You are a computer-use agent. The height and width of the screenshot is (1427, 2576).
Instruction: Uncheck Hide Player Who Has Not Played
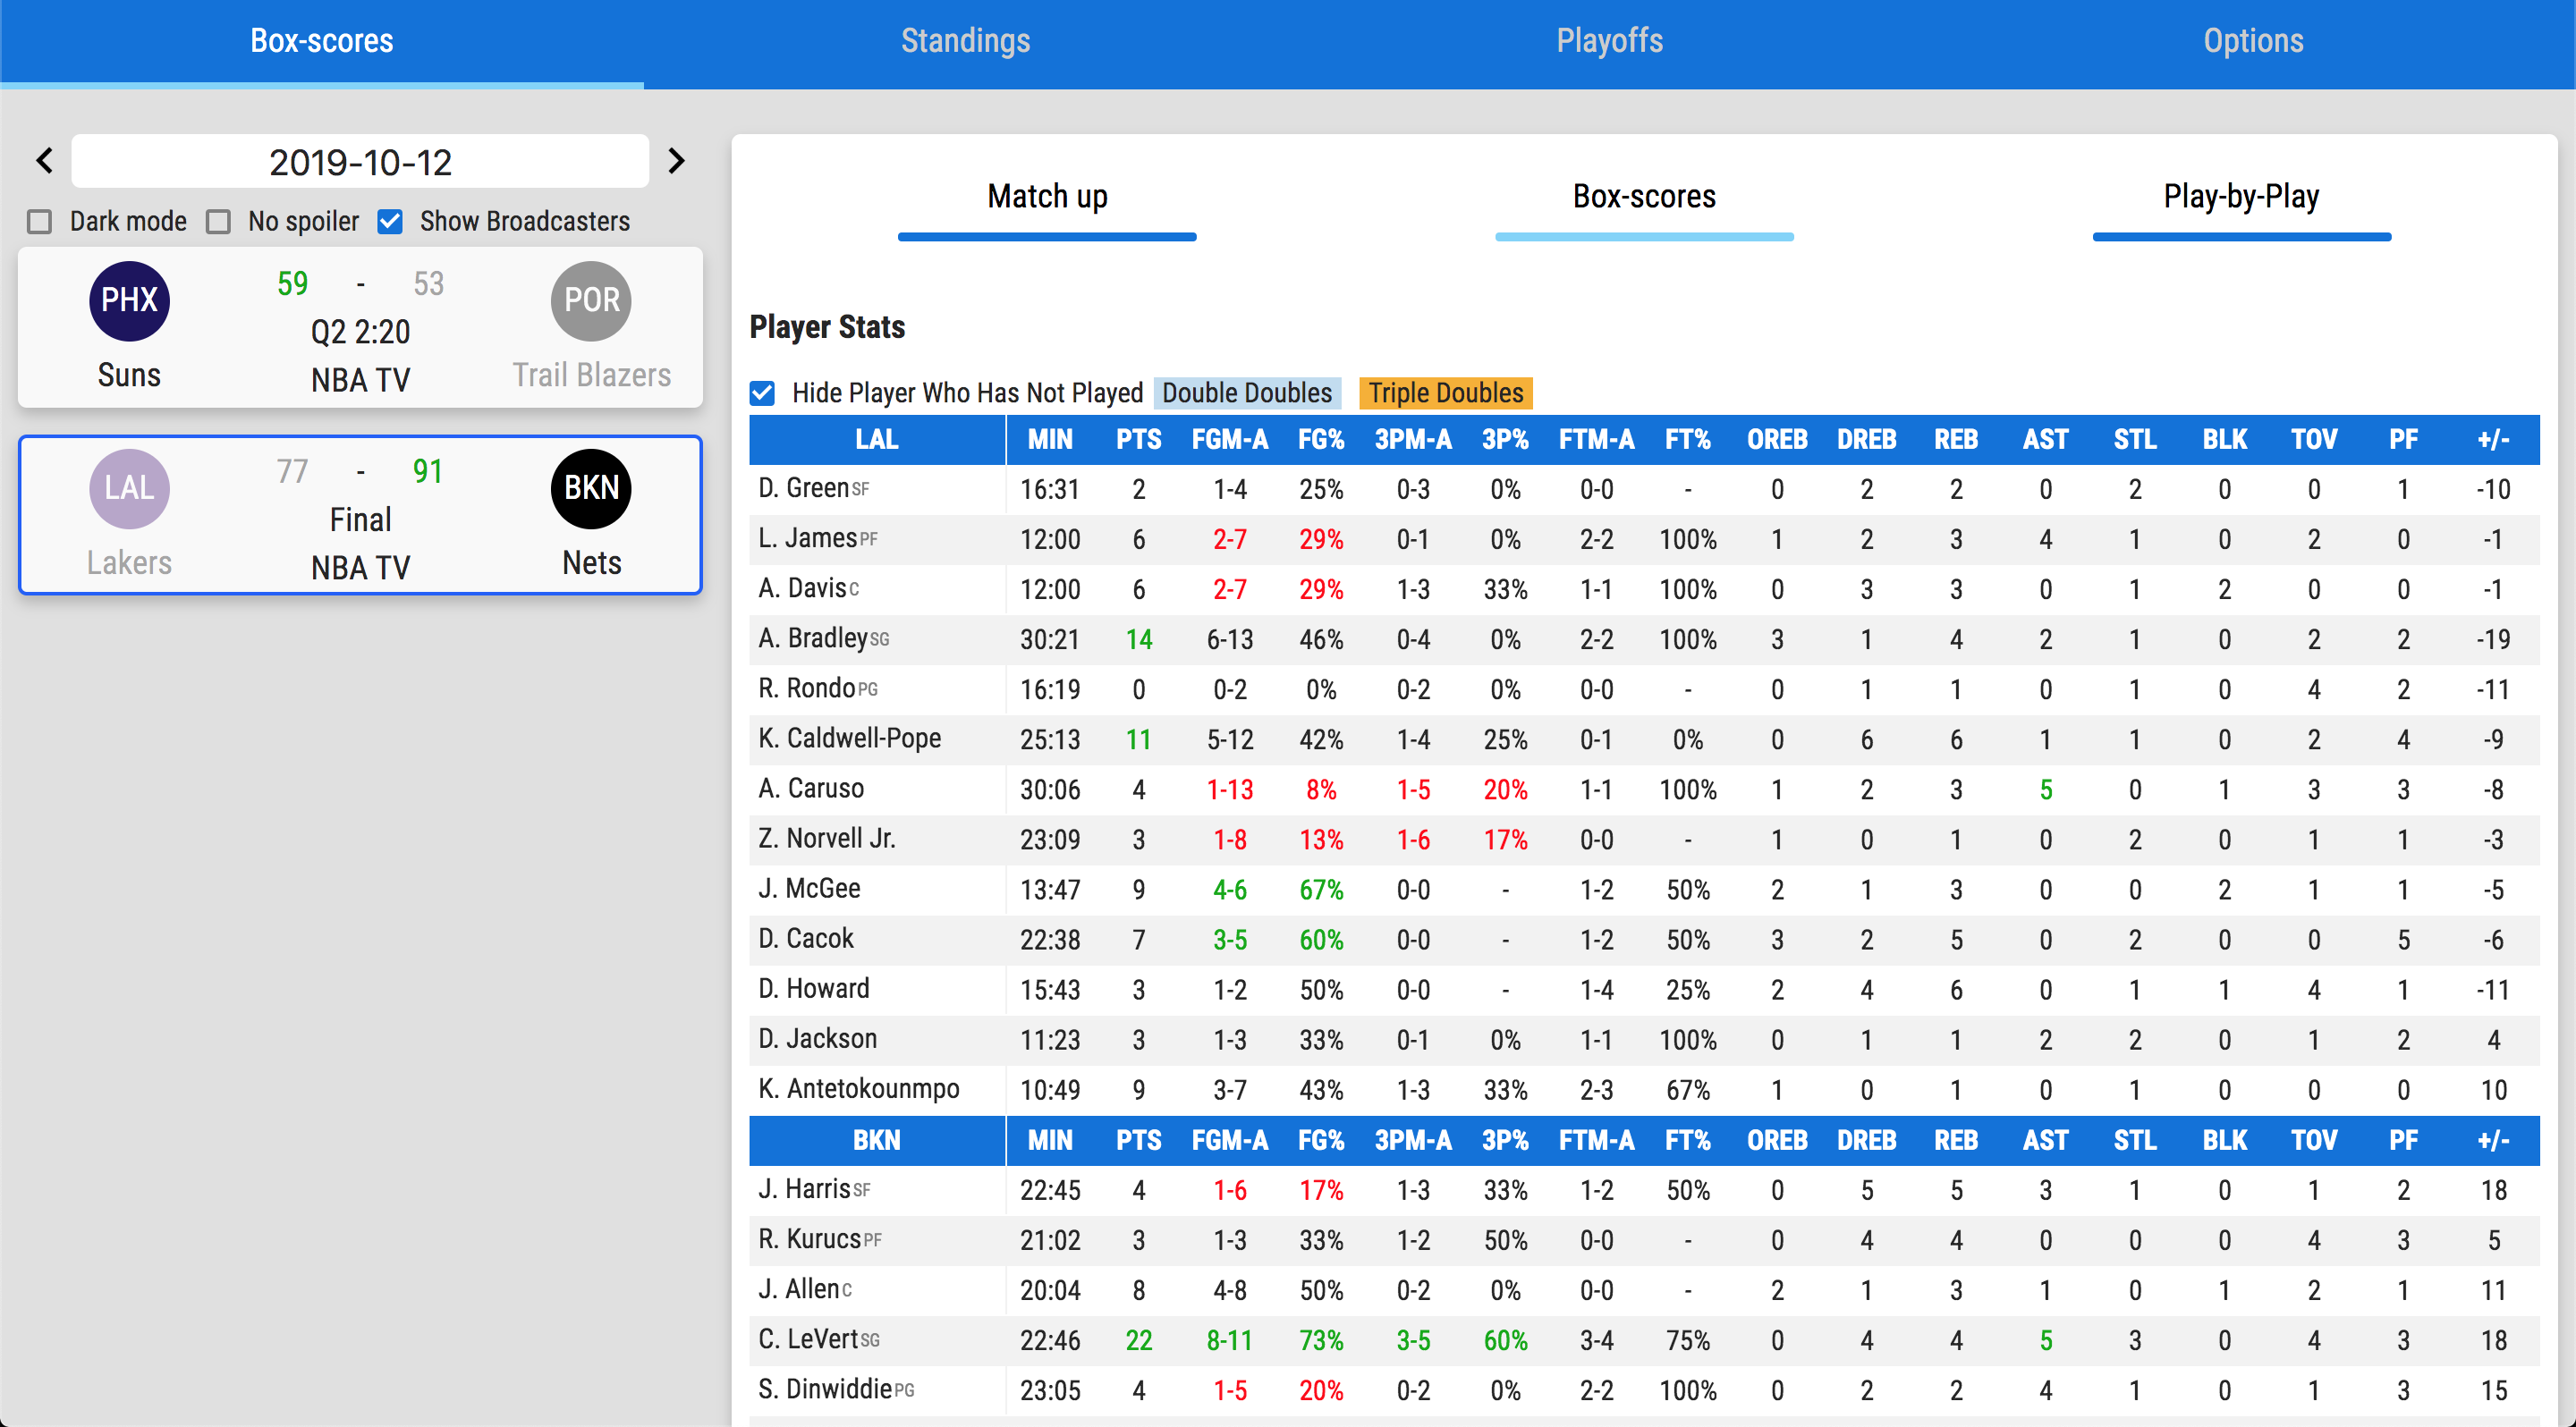click(762, 393)
